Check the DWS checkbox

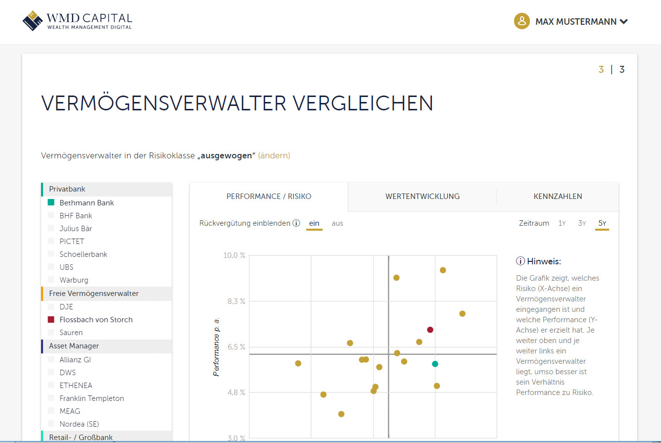click(x=51, y=372)
